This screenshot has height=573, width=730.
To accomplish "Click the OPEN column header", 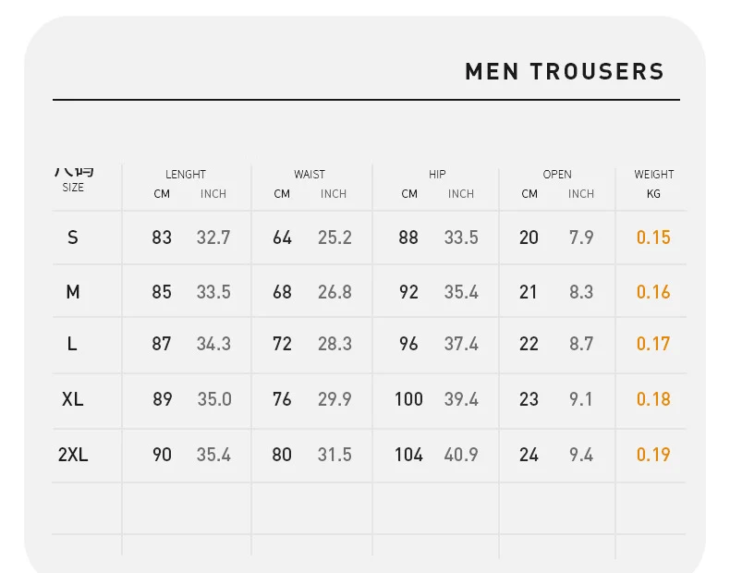I will [557, 175].
